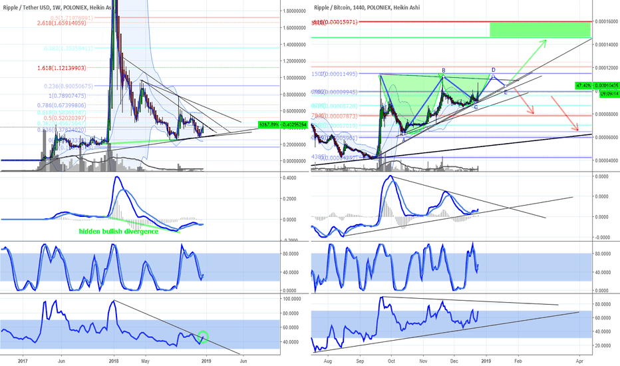The image size is (620, 366).
Task: Click pattern point A on Bitcoin chart
Action: click(x=404, y=139)
